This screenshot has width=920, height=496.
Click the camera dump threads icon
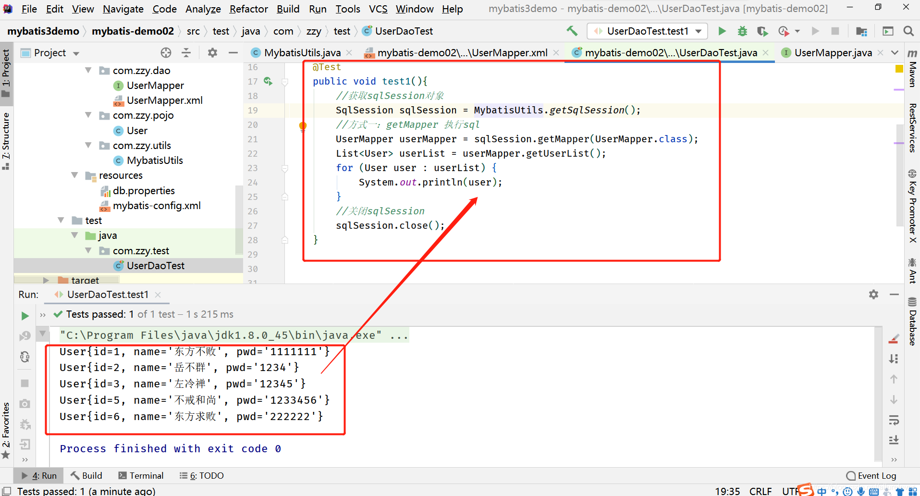[25, 404]
